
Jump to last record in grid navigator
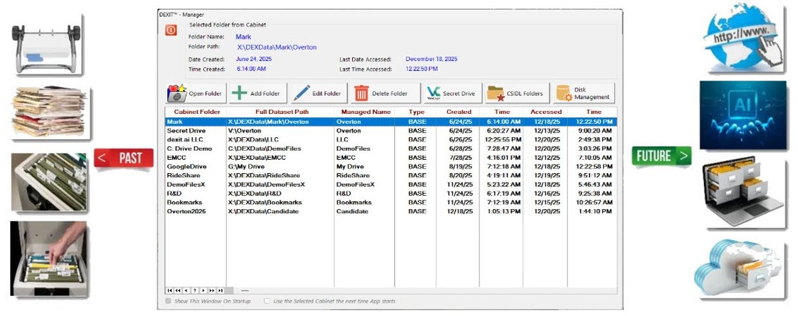221,291
